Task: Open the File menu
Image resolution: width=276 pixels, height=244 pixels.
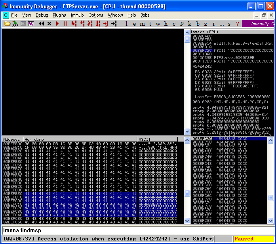Action: (14, 15)
